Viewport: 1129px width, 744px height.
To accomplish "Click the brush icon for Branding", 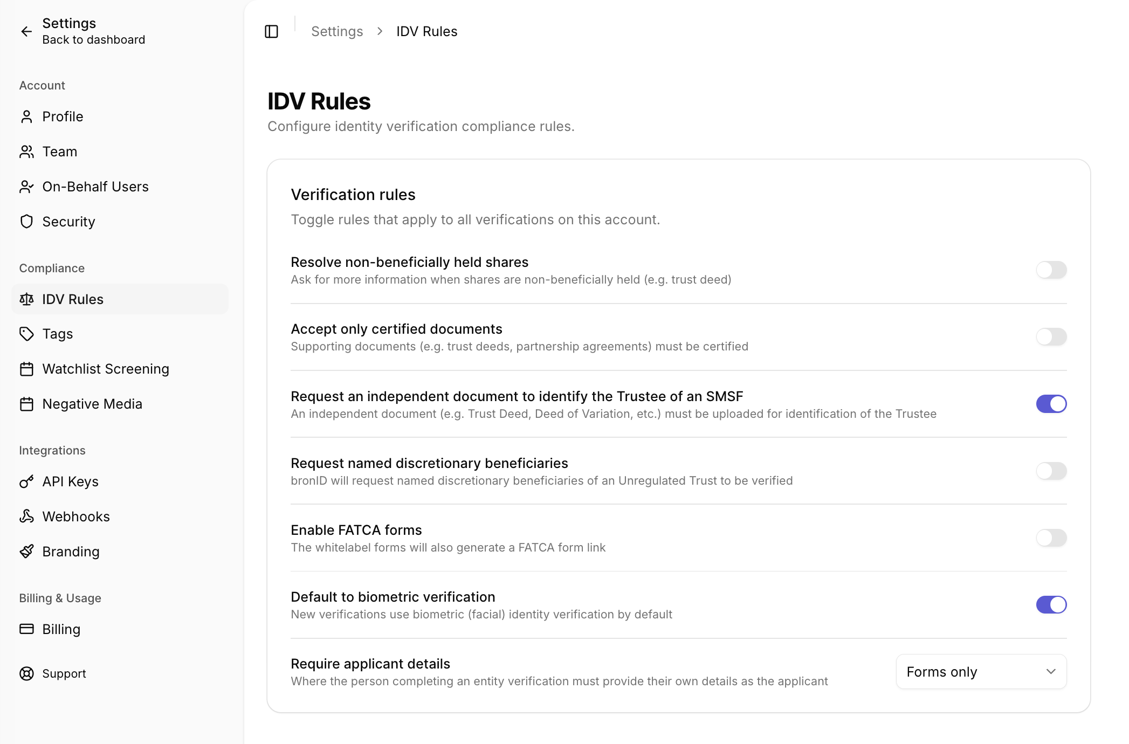I will (26, 552).
